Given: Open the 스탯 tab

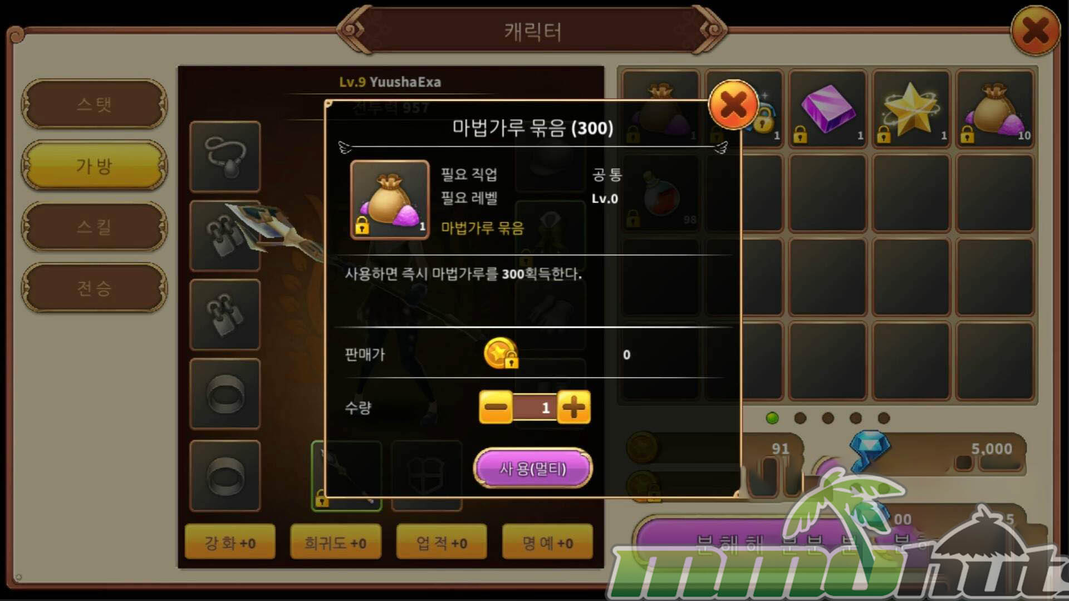Looking at the screenshot, I should [x=94, y=104].
